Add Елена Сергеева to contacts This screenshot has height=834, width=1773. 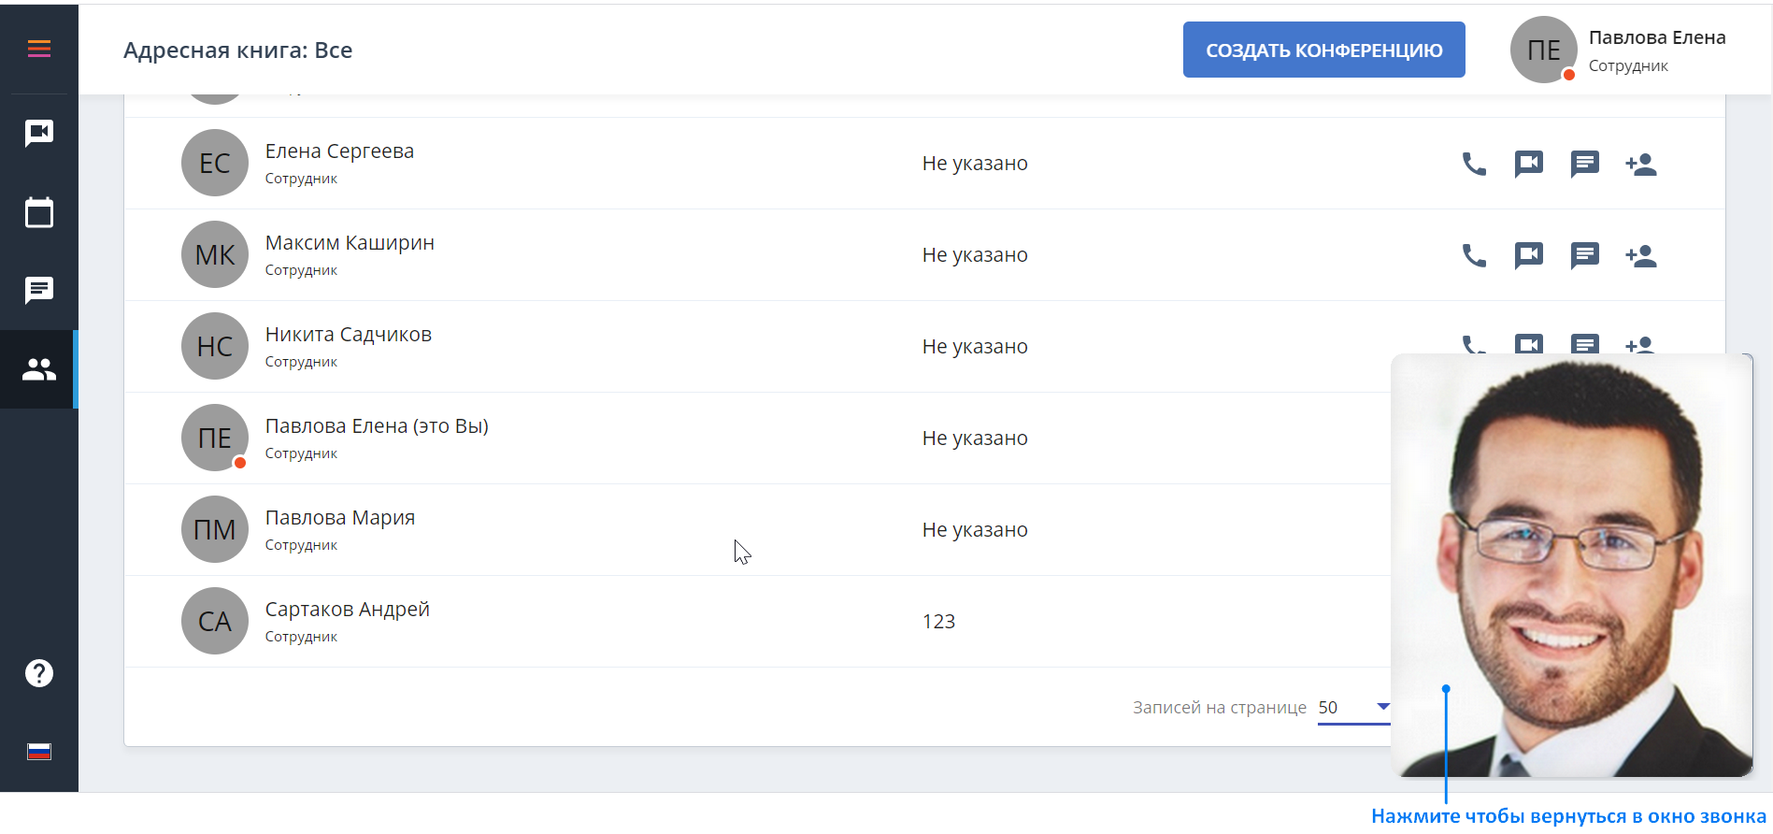pyautogui.click(x=1641, y=164)
